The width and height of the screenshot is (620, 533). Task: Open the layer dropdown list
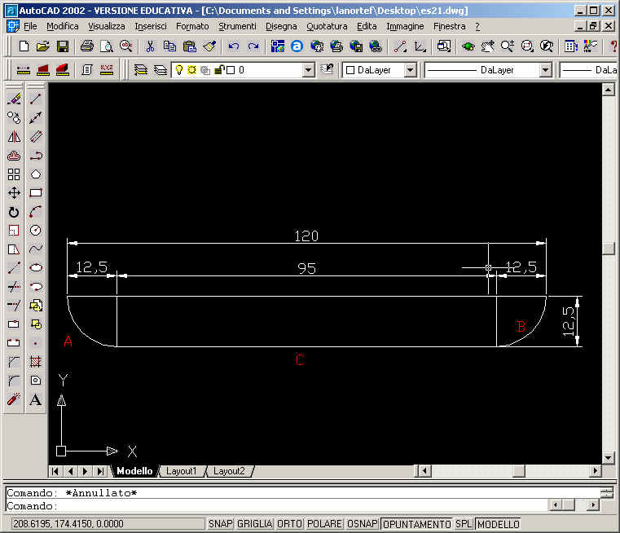[308, 70]
